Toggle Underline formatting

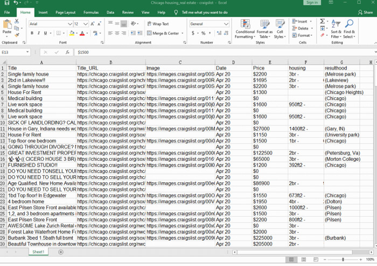[x=45, y=33]
